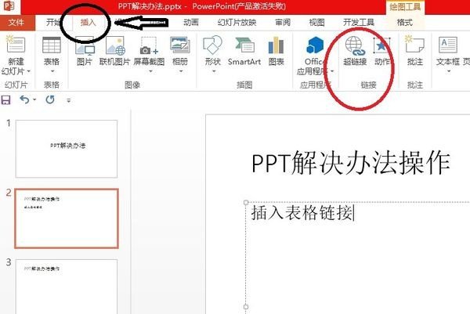The image size is (470, 314).
Task: Expand the Office 应用程序 dropdown arrow
Action: pyautogui.click(x=332, y=71)
